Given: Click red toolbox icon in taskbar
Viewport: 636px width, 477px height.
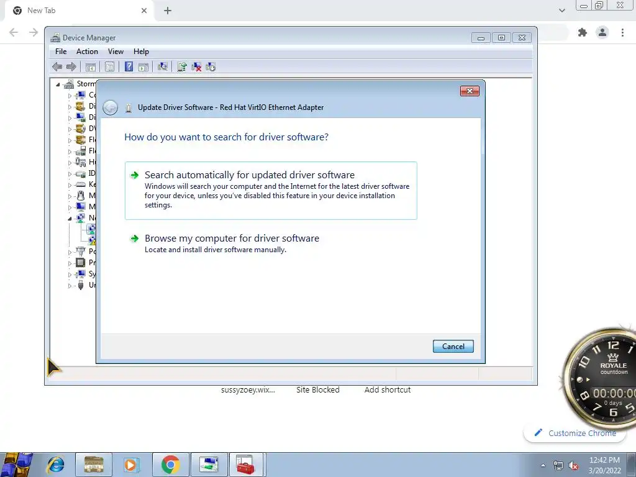Looking at the screenshot, I should (245, 465).
